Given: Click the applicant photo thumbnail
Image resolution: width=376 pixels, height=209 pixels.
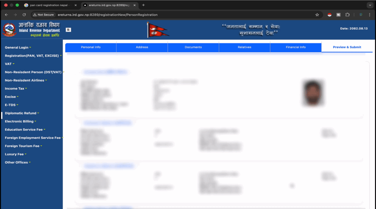Looking at the screenshot, I should coord(313,93).
